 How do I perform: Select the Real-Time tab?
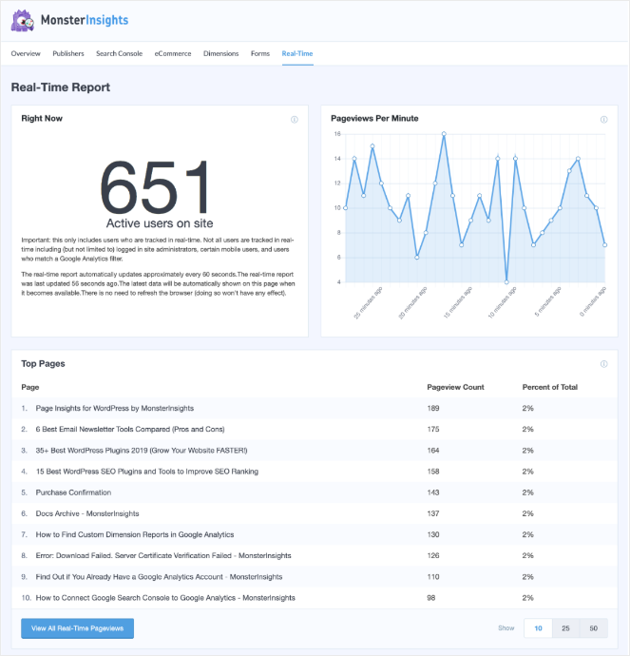pos(297,53)
